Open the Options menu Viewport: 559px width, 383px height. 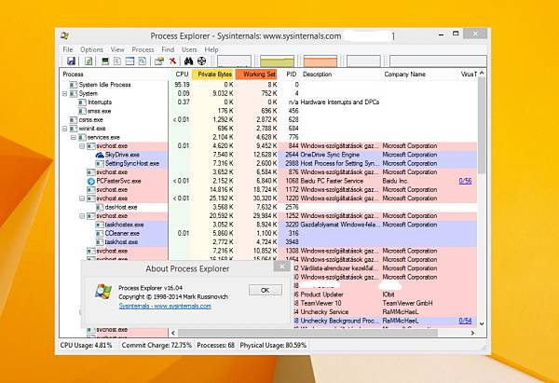tap(91, 49)
